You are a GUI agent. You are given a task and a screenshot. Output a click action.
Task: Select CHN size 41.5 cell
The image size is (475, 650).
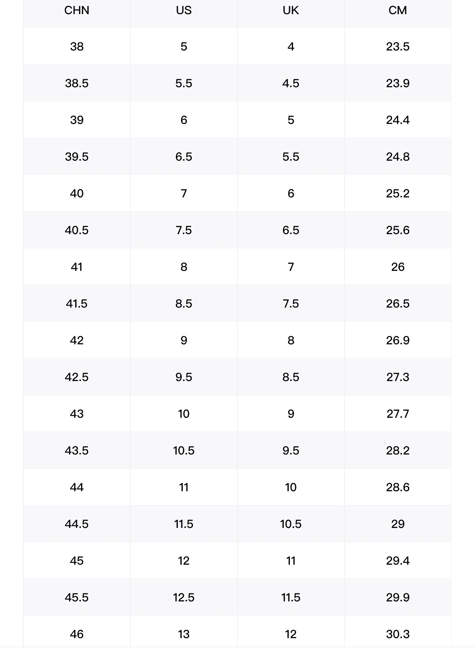[76, 303]
